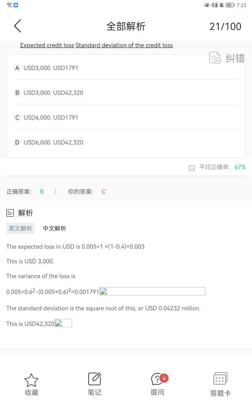
Task: Switch to the 中文解析 tab
Action: [55, 229]
